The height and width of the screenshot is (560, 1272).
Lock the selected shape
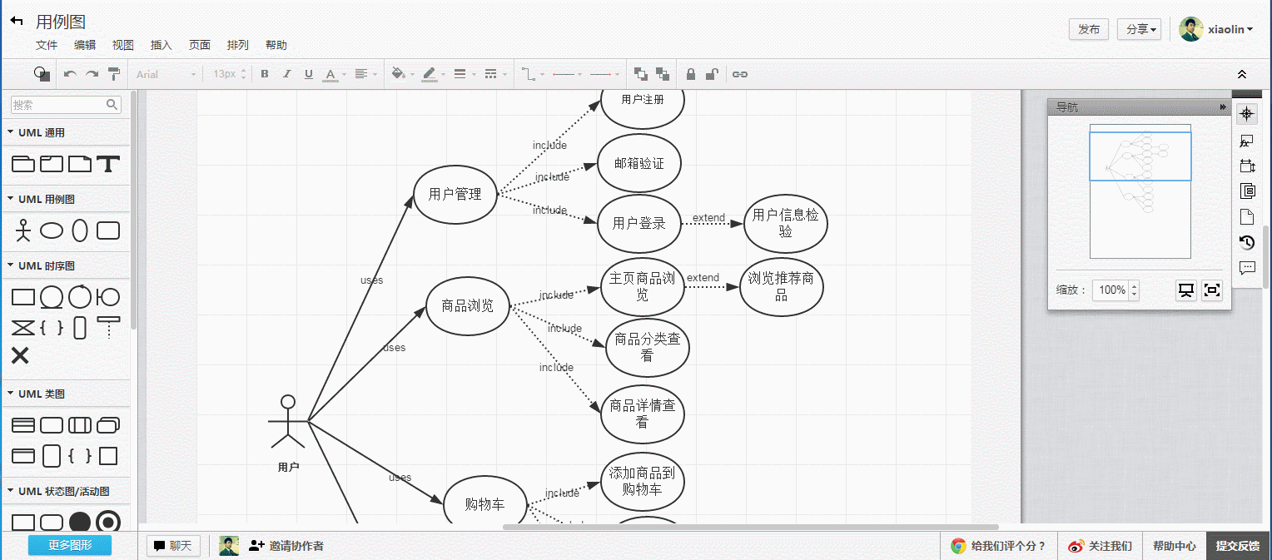(690, 74)
